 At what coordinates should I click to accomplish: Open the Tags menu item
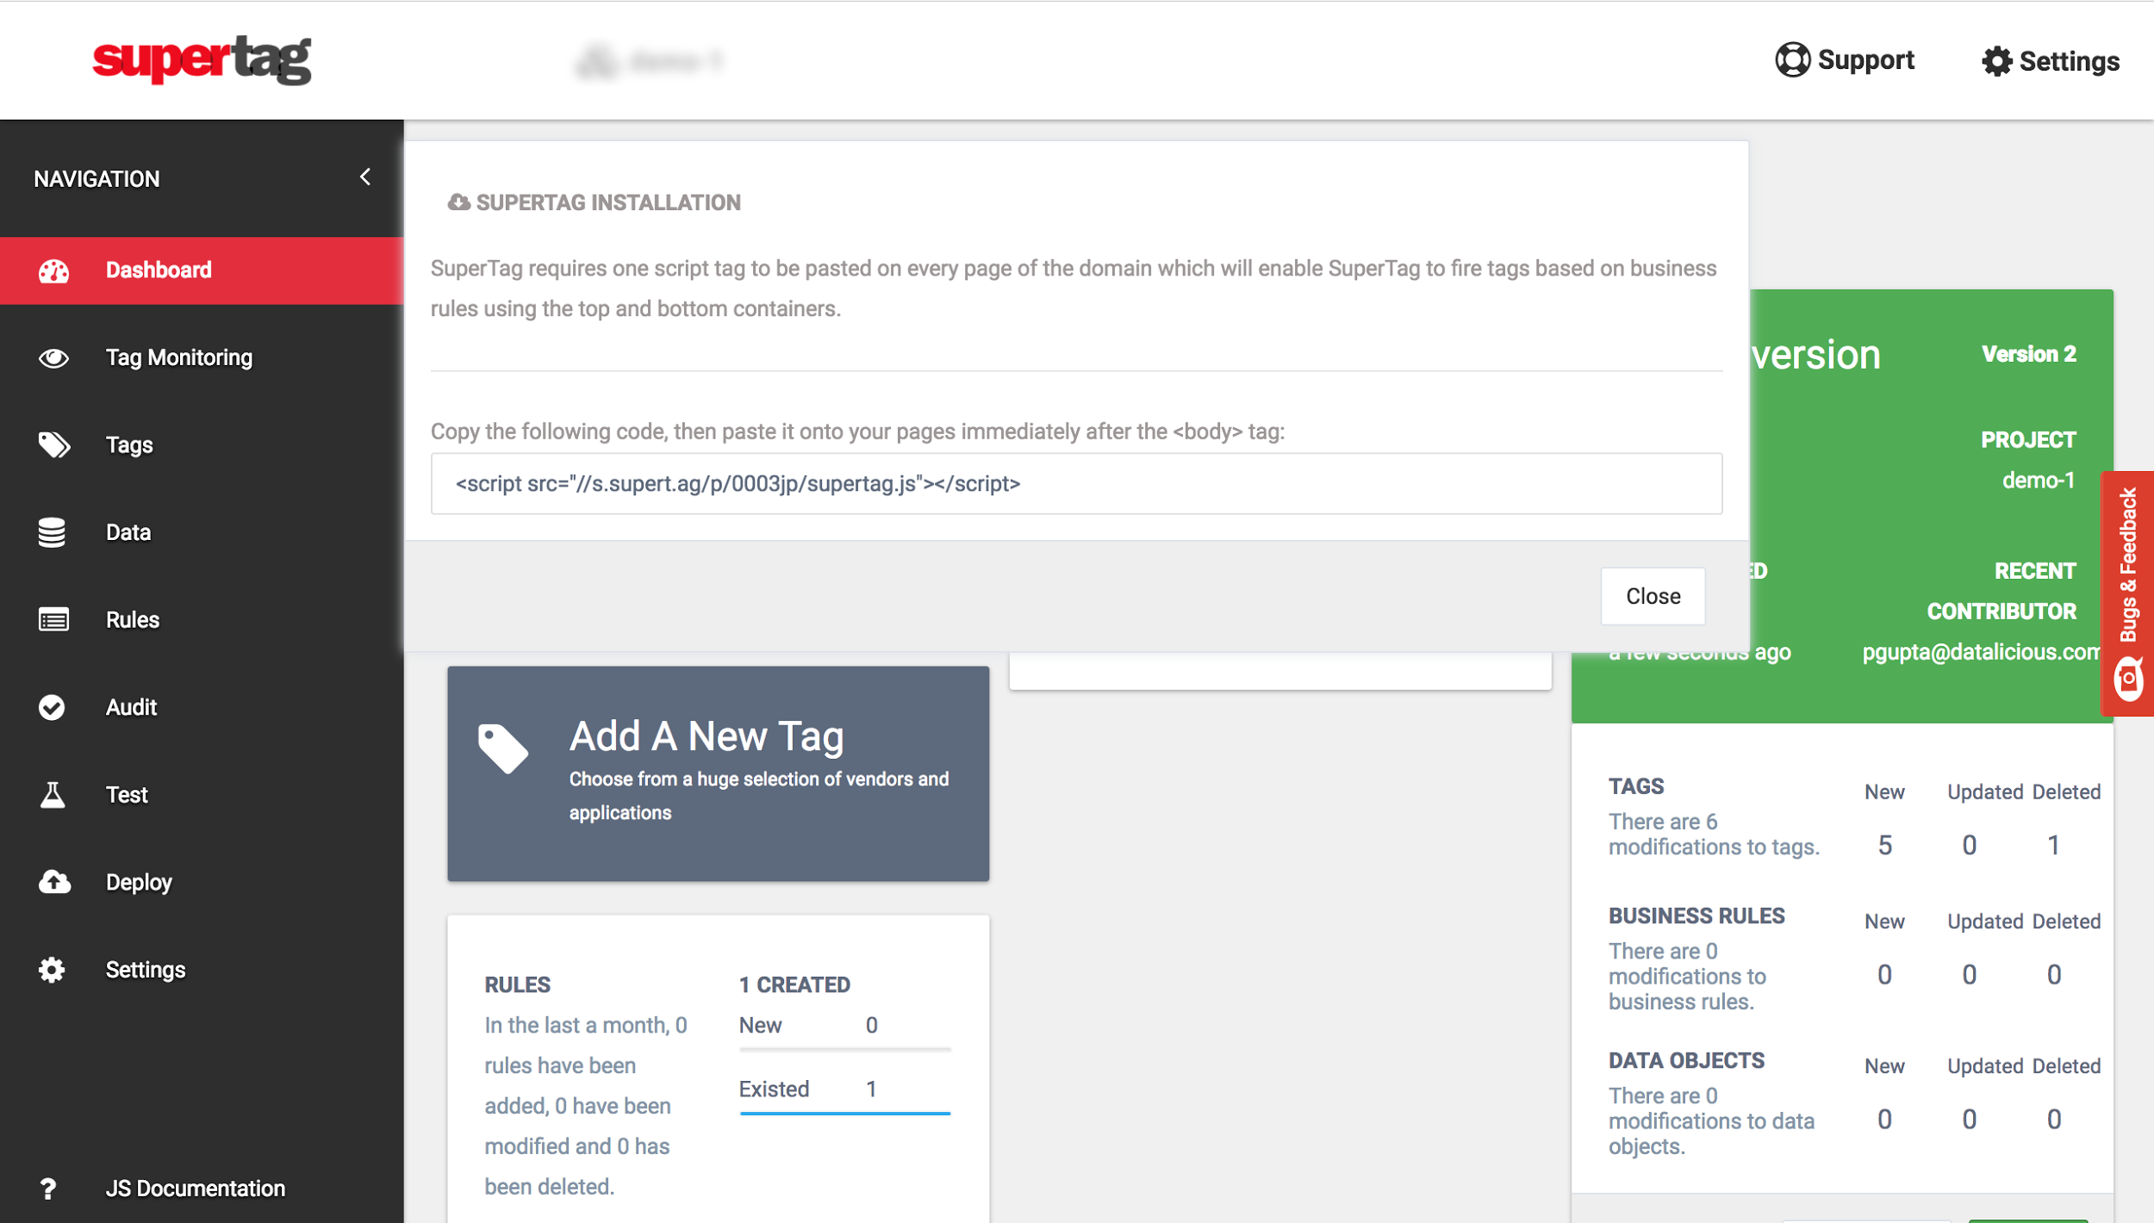click(202, 445)
